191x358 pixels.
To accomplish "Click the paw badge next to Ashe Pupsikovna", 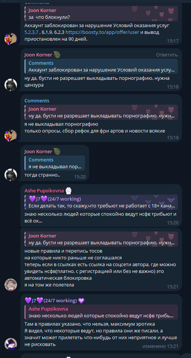I will click(68, 190).
